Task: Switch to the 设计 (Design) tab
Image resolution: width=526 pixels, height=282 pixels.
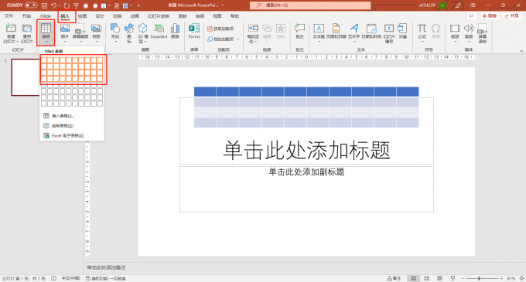Action: (x=100, y=16)
